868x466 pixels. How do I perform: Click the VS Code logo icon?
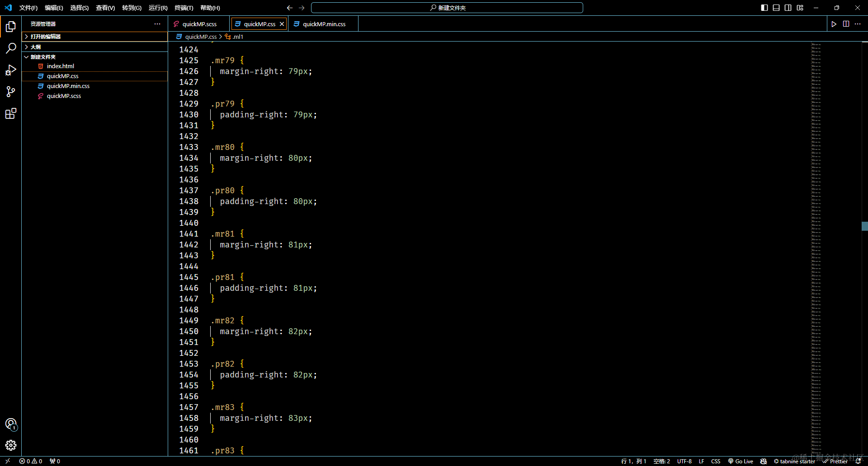[x=8, y=8]
